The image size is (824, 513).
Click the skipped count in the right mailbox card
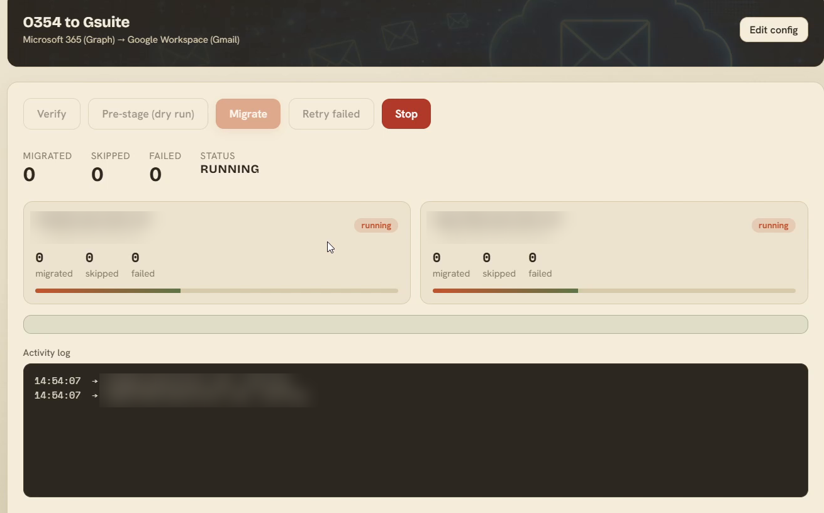pyautogui.click(x=487, y=258)
